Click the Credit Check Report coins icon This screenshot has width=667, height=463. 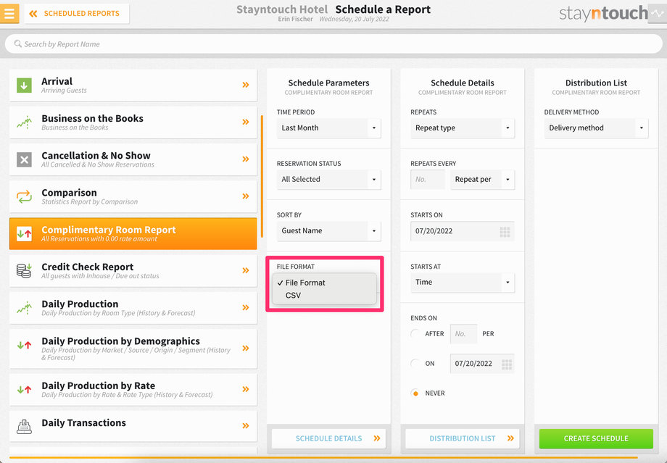click(24, 270)
